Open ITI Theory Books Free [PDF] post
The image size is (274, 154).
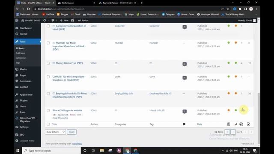click(x=68, y=63)
